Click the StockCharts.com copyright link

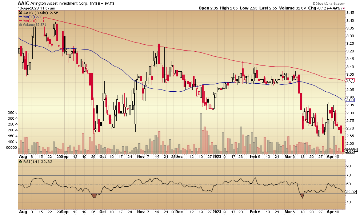tap(329, 3)
